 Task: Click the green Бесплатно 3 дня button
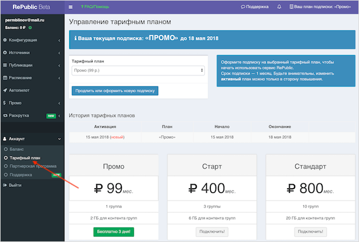pos(114,231)
